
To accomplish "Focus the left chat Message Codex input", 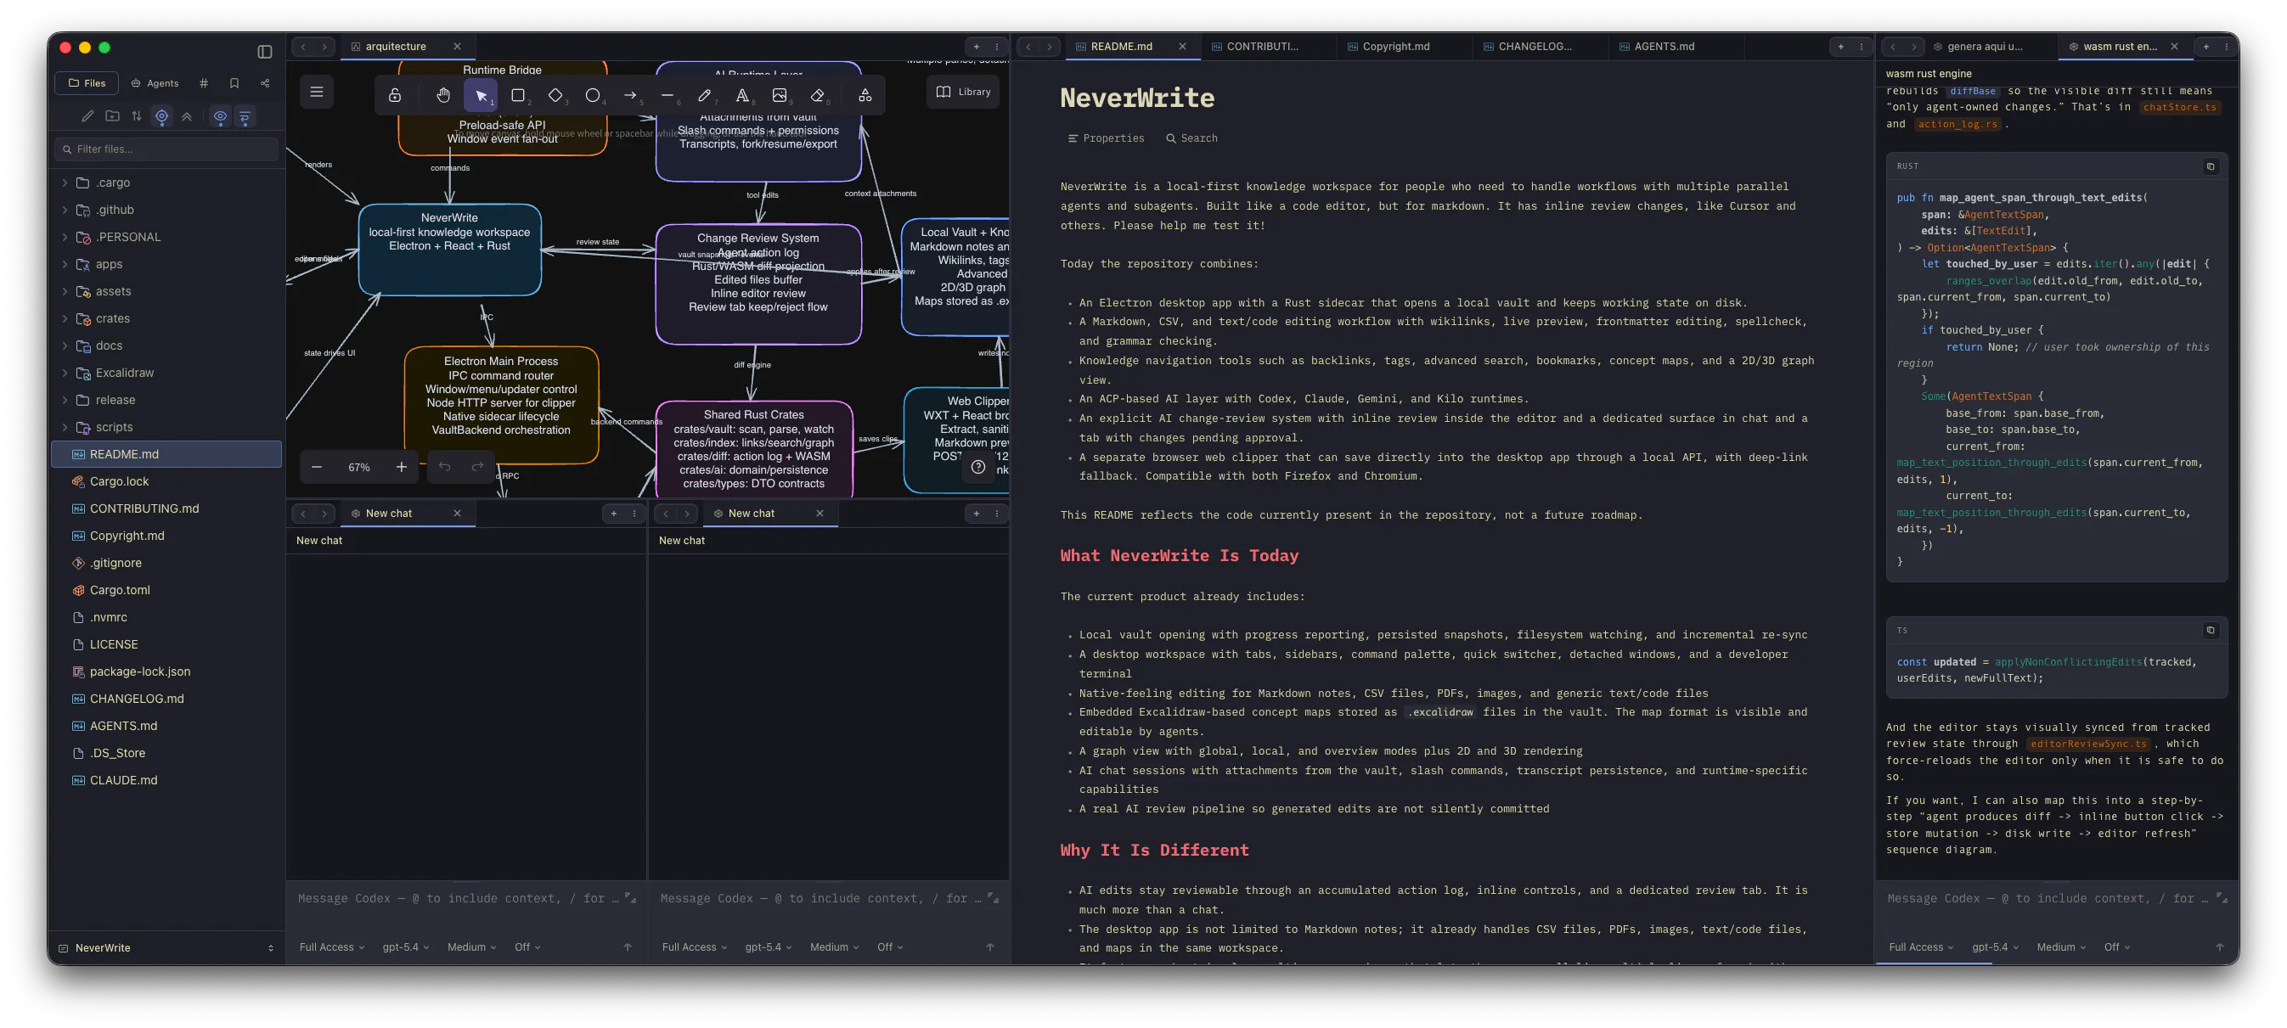I will pos(457,899).
